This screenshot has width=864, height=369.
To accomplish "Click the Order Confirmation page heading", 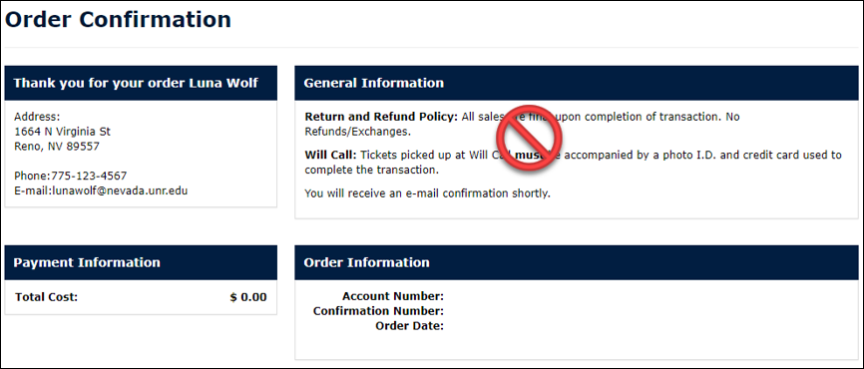I will [x=118, y=20].
